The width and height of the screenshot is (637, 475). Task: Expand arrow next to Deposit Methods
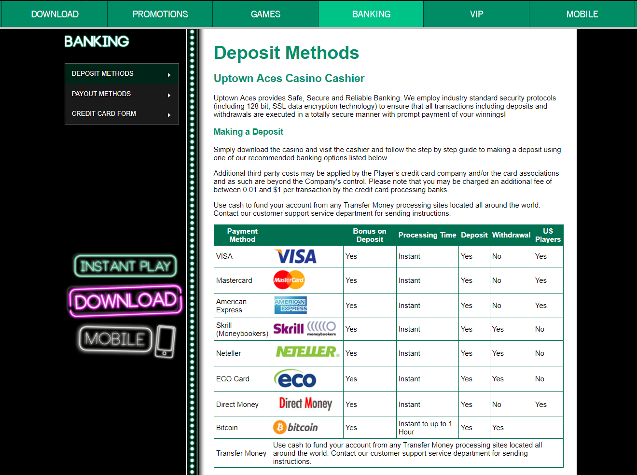pyautogui.click(x=169, y=75)
